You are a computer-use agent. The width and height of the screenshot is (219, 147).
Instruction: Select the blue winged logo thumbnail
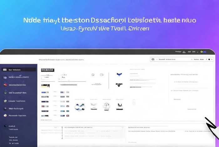click(x=119, y=74)
